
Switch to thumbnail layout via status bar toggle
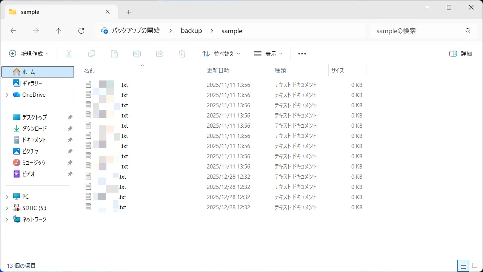(474, 266)
